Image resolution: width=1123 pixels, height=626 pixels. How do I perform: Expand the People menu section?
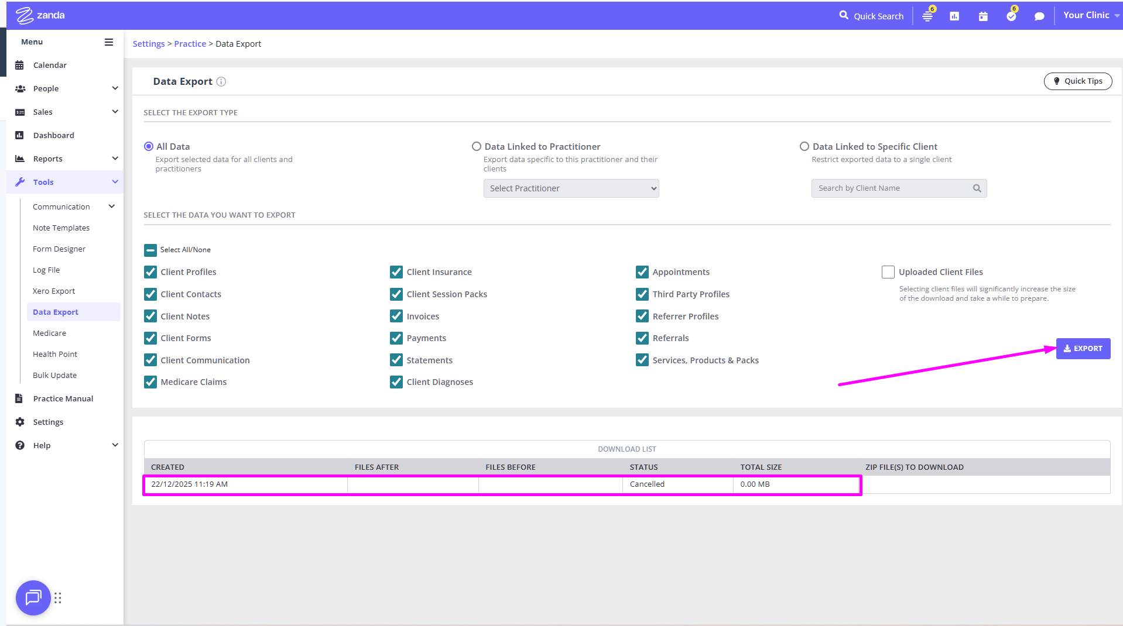click(115, 88)
